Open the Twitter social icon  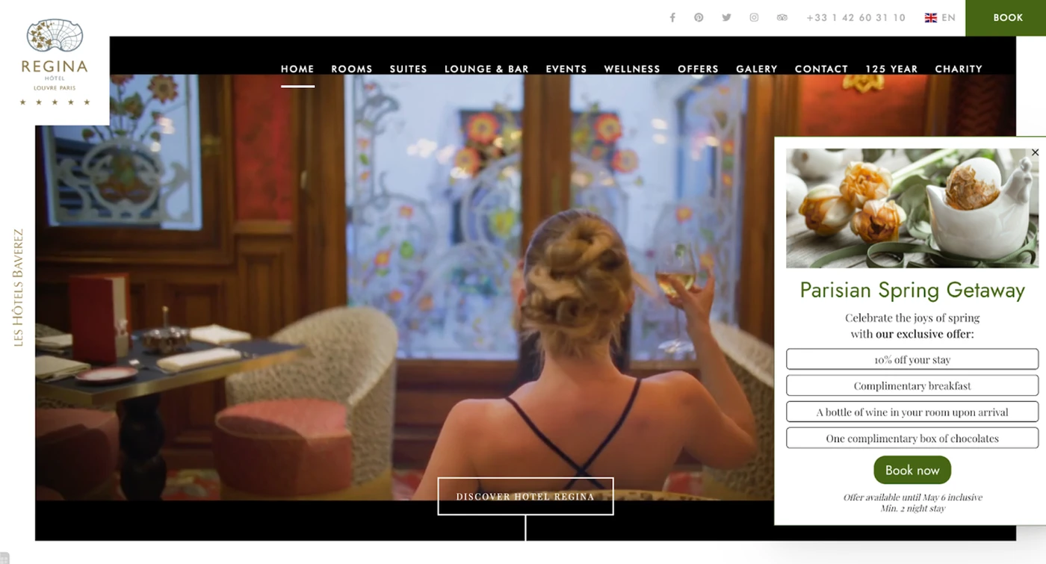click(x=726, y=18)
